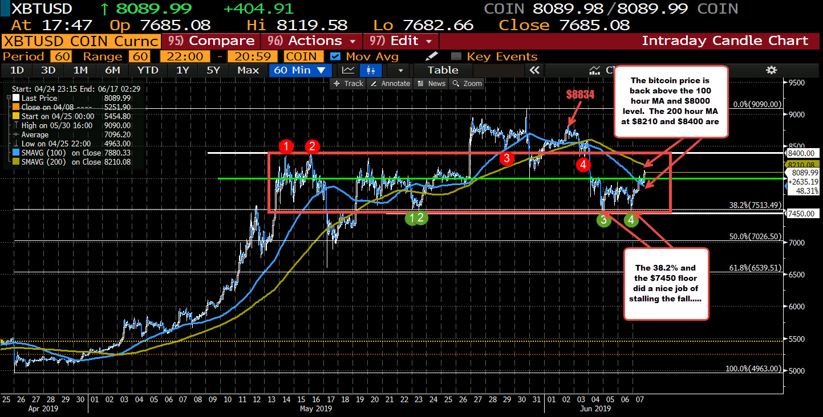
Task: Click the 8400.00 price axis label
Action: (x=804, y=153)
